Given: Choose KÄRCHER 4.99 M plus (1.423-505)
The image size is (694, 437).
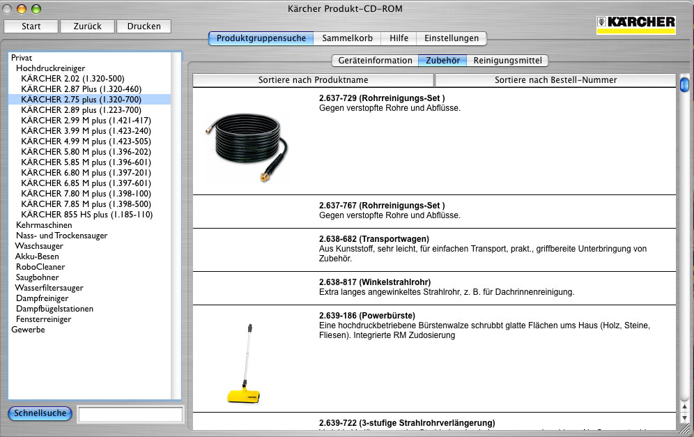Looking at the screenshot, I should click(86, 141).
